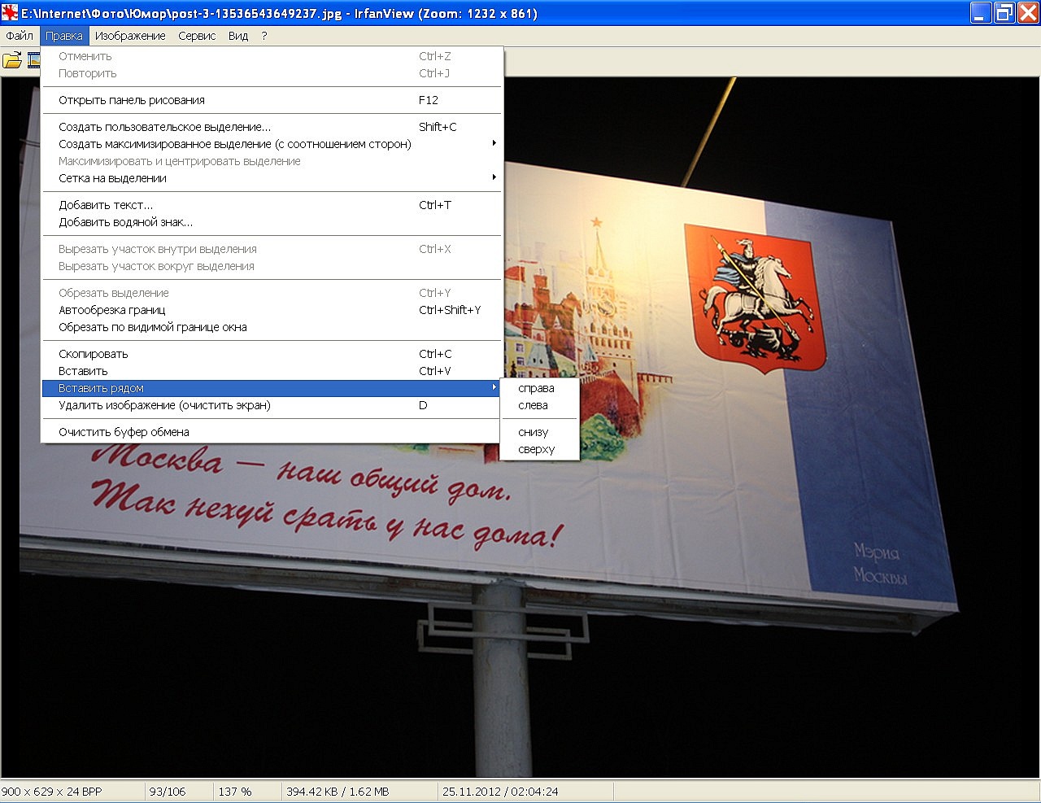Click the Open file folder icon
This screenshot has height=803, width=1041.
click(x=12, y=60)
